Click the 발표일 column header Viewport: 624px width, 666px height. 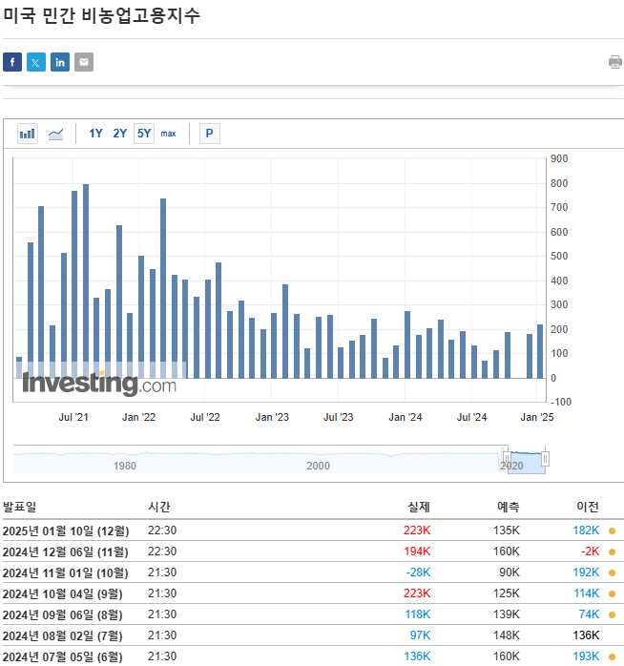point(19,508)
